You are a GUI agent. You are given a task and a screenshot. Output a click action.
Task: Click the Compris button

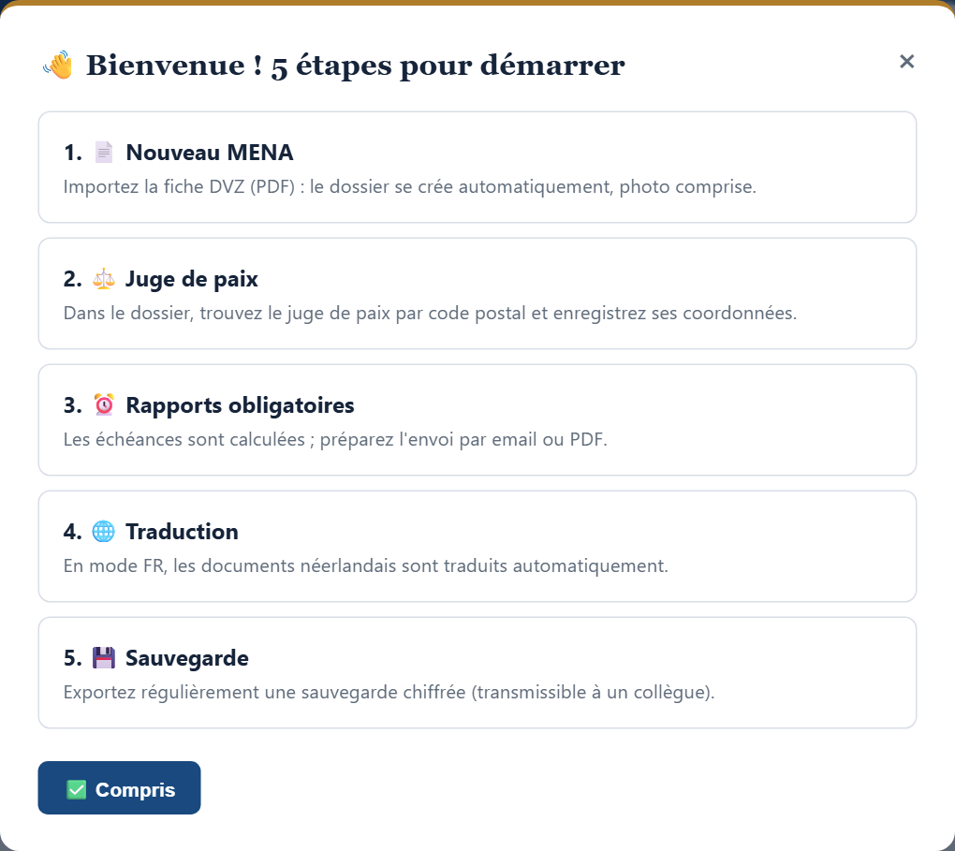tap(120, 787)
